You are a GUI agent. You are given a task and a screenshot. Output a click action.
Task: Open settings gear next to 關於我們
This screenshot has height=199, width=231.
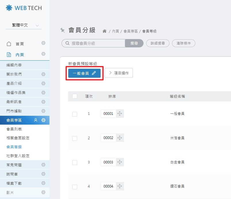[43, 74]
